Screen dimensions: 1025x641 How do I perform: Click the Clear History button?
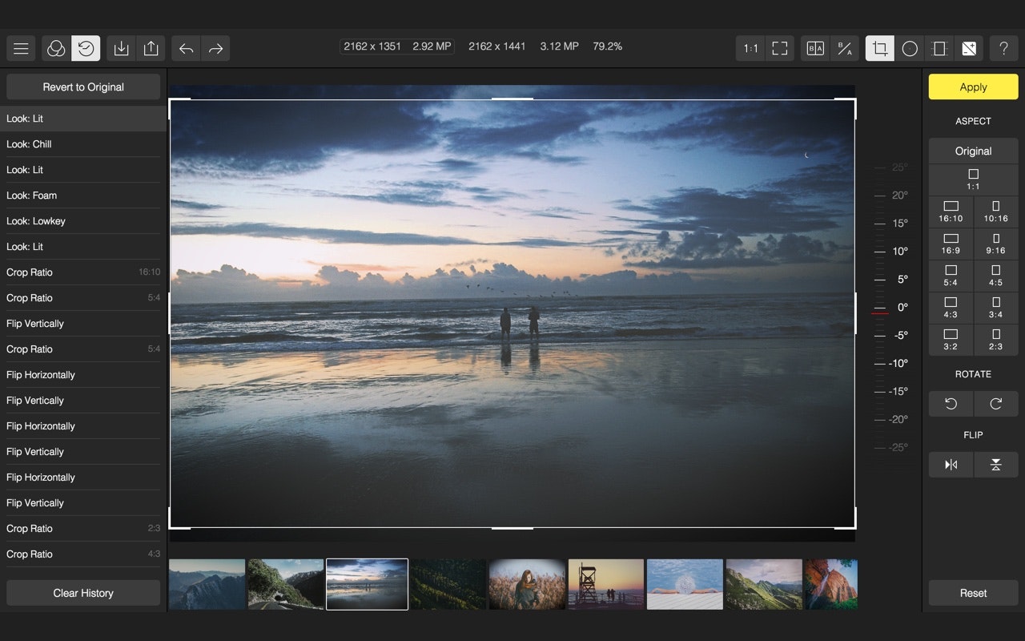point(83,593)
